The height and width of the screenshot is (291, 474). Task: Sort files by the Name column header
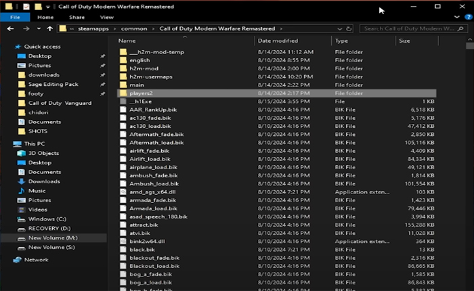click(x=127, y=41)
